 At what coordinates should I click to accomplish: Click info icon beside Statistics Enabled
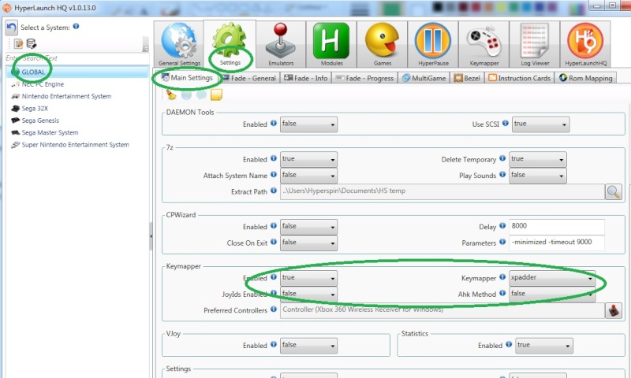click(x=509, y=344)
